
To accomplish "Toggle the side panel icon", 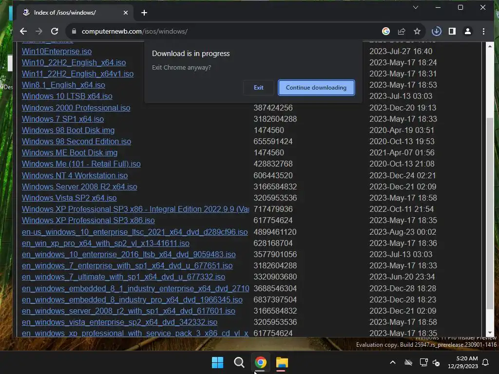I will (x=452, y=31).
